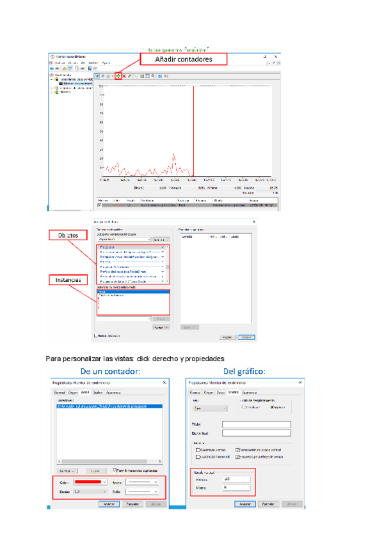Switch to General tab in 'De un contador' dialog
Screen dimensions: 384x542
60,392
